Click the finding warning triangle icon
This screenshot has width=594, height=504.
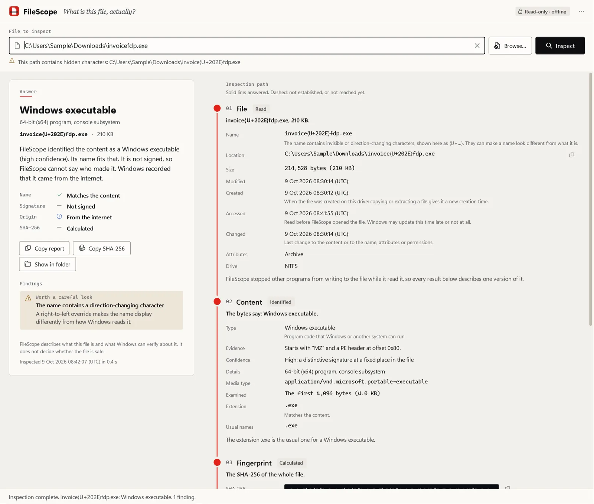(28, 298)
